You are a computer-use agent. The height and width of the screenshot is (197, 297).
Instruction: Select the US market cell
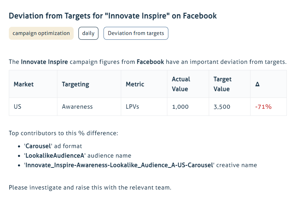(x=18, y=107)
